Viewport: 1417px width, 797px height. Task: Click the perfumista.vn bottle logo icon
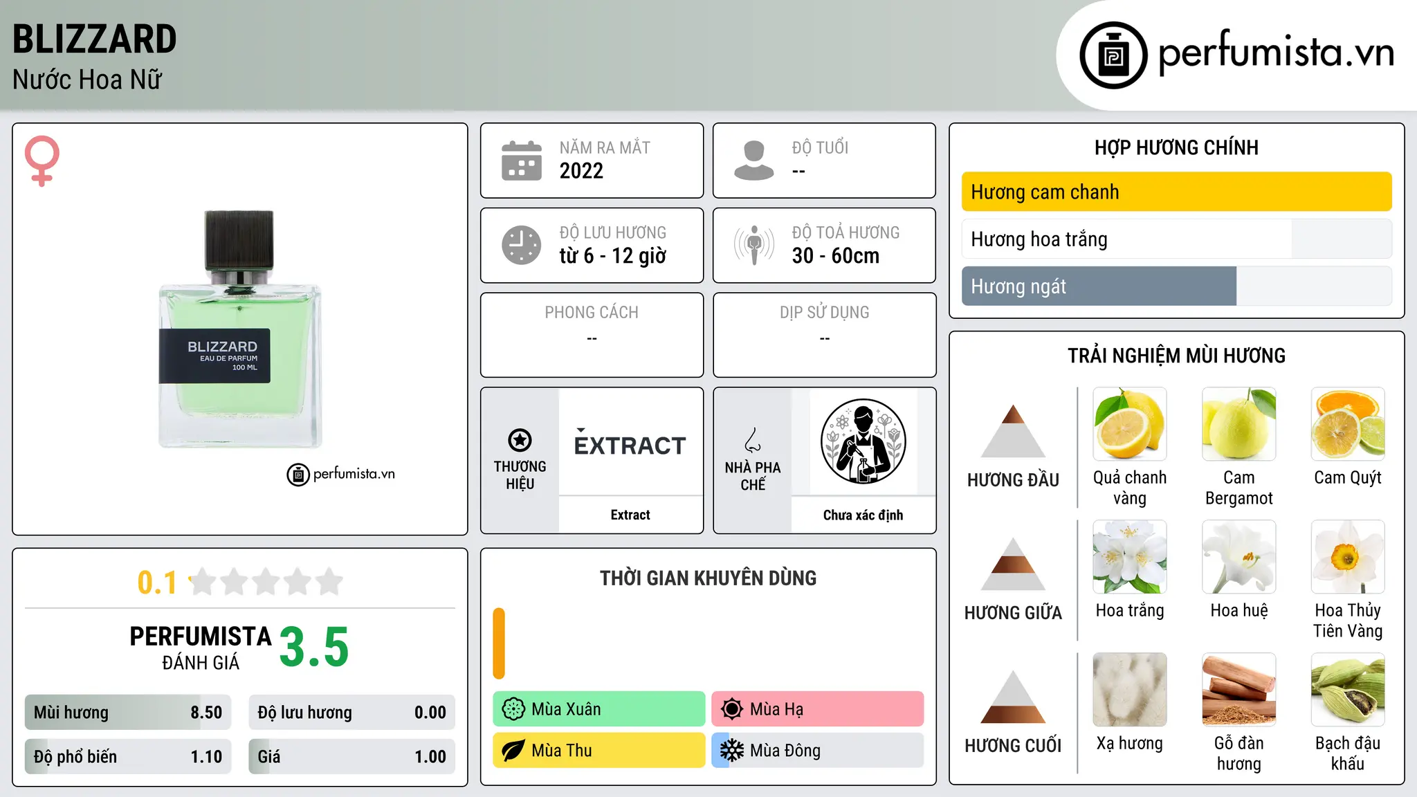tap(1113, 55)
